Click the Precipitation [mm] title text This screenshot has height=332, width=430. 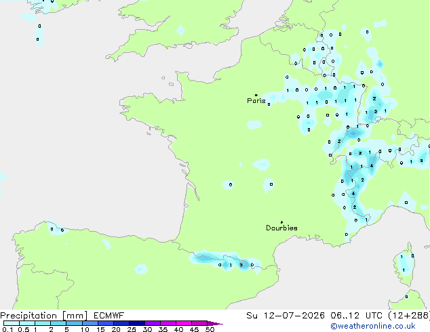point(44,316)
